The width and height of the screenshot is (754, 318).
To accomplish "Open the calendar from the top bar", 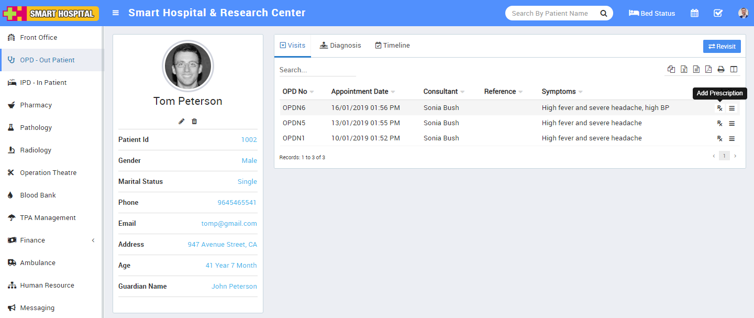I will pos(694,13).
